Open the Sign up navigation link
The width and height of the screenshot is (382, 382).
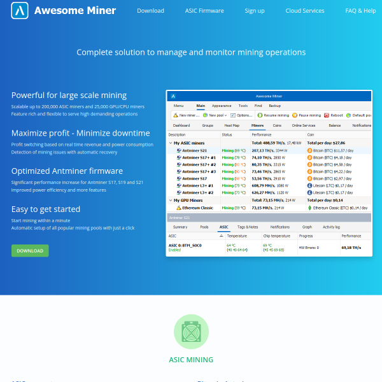[x=255, y=11]
